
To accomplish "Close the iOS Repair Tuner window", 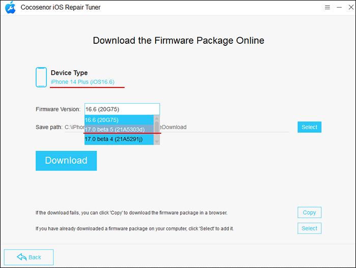I will 351,7.
